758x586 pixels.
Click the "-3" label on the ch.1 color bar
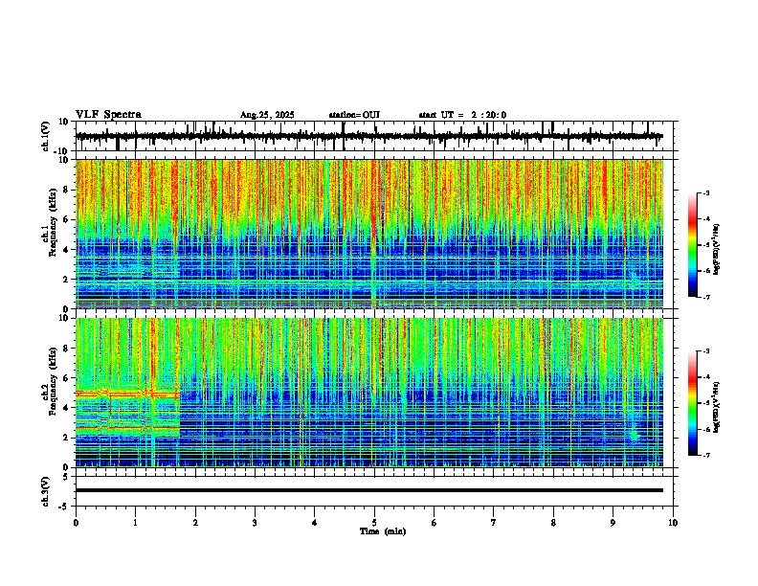(x=705, y=192)
